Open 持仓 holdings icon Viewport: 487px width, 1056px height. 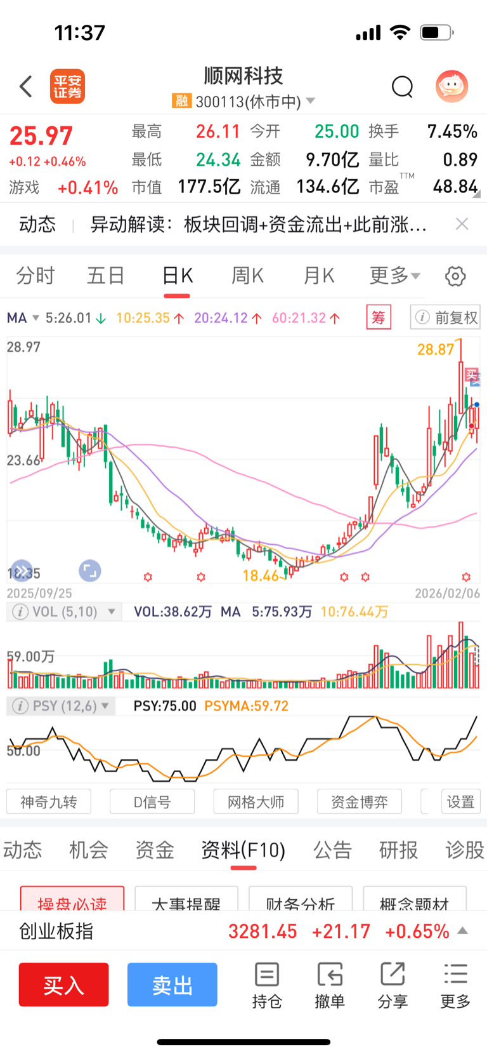[267, 986]
